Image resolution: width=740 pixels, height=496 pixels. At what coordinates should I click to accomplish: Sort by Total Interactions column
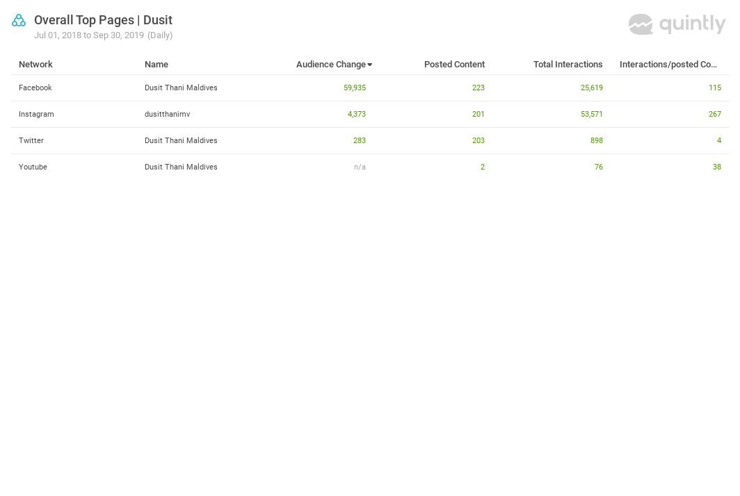568,64
